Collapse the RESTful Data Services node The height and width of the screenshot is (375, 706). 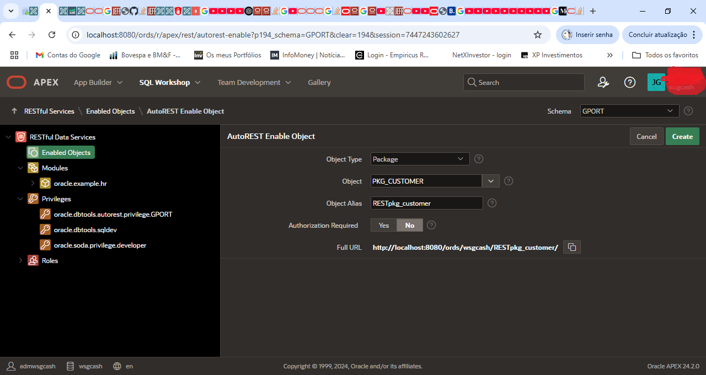pos(8,137)
